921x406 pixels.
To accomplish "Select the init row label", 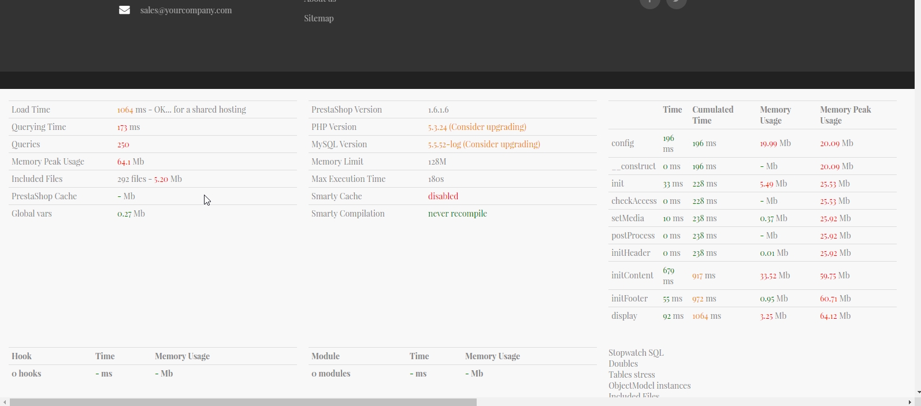I will 618,184.
